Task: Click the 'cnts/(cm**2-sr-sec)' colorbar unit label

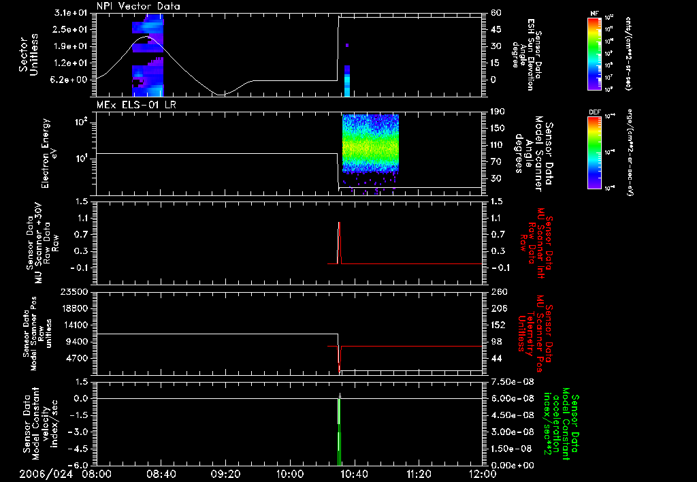Action: click(628, 54)
